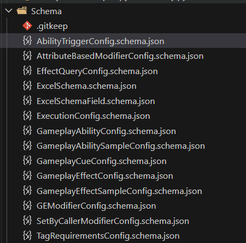Select the Schema folder name
The width and height of the screenshot is (246, 243).
tap(46, 11)
